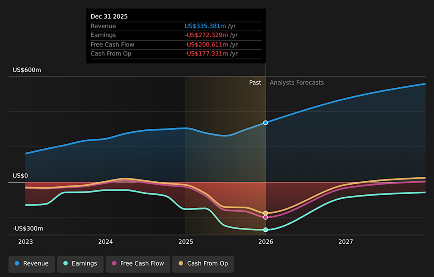Open the Dec 31 2025 tooltip header
The height and width of the screenshot is (277, 434).
[110, 16]
